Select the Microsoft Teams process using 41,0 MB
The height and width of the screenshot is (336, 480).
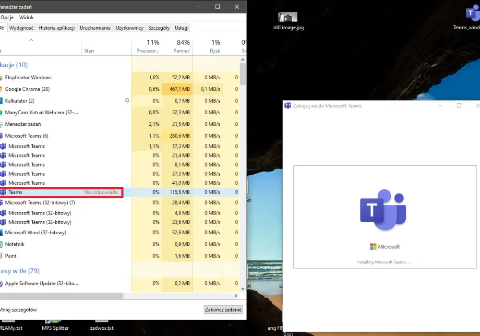[120, 183]
